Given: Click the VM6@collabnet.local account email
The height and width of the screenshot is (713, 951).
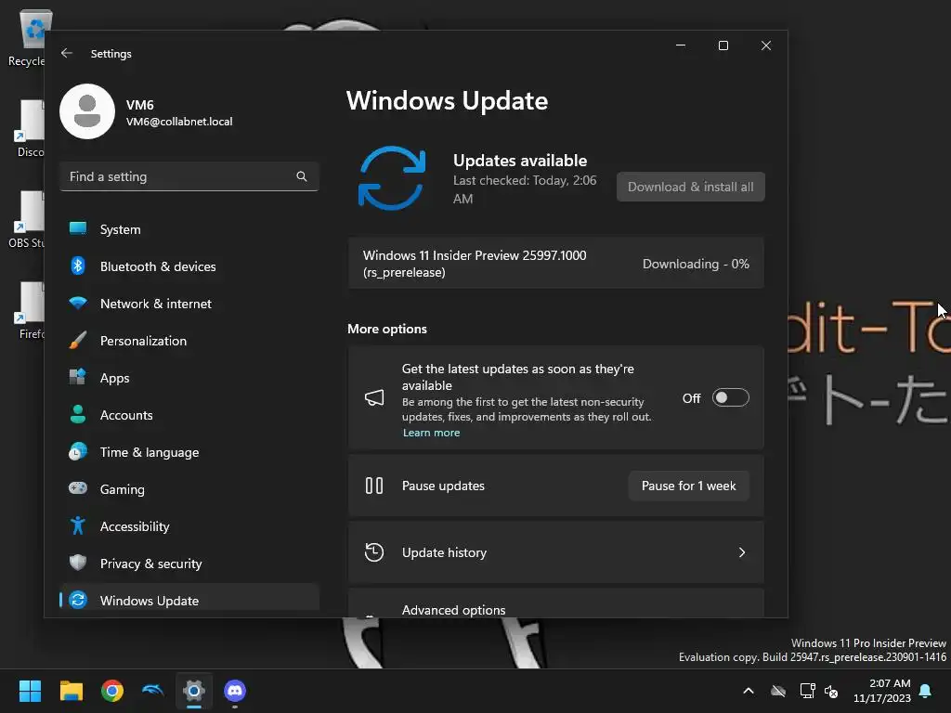Looking at the screenshot, I should [x=179, y=122].
